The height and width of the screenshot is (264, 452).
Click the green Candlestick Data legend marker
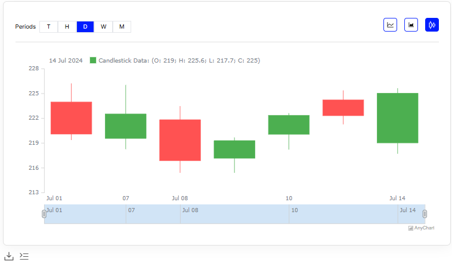point(93,60)
